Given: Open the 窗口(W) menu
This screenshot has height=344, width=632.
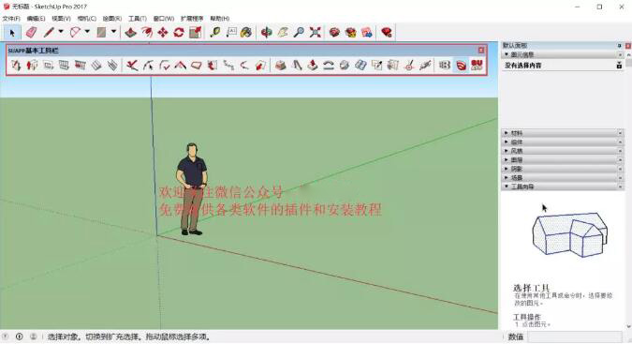Looking at the screenshot, I should [164, 19].
